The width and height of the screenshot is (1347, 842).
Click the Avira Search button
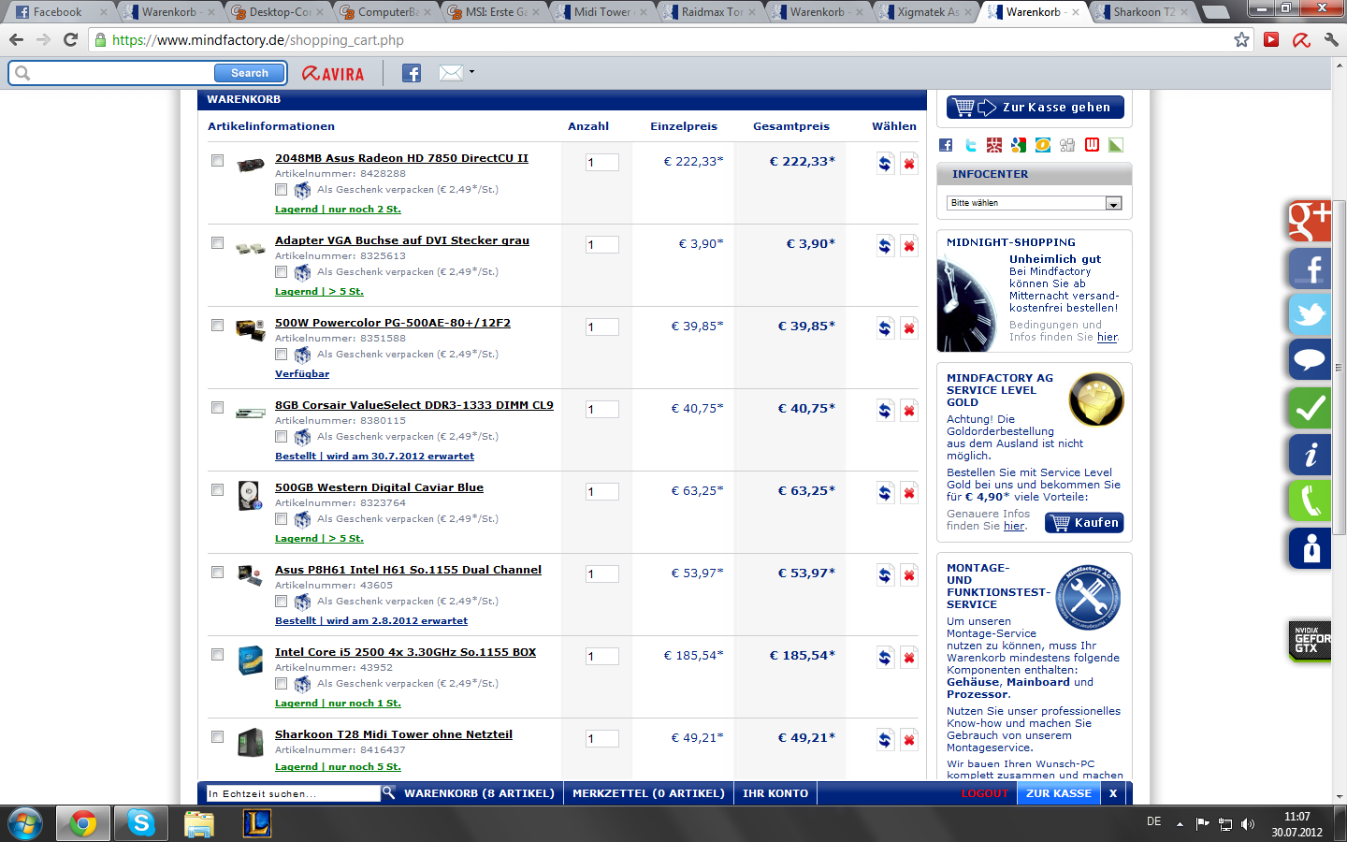click(x=249, y=73)
